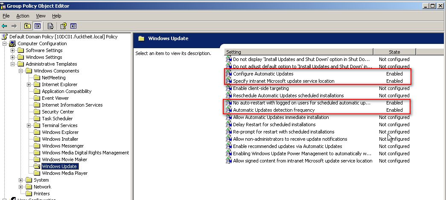Click the NetMeeting folder icon
The height and width of the screenshot is (200, 446).
(37, 78)
